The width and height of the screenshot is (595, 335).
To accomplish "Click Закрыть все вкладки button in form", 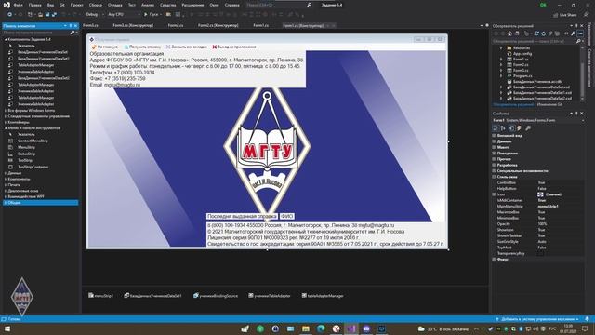I will pos(186,47).
